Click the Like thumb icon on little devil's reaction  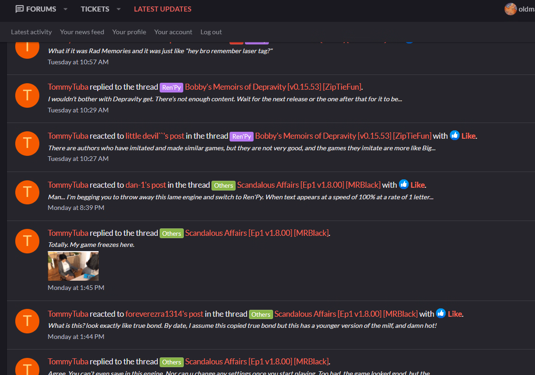coord(455,135)
